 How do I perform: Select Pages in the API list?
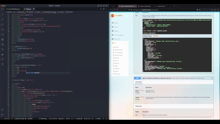116,66
